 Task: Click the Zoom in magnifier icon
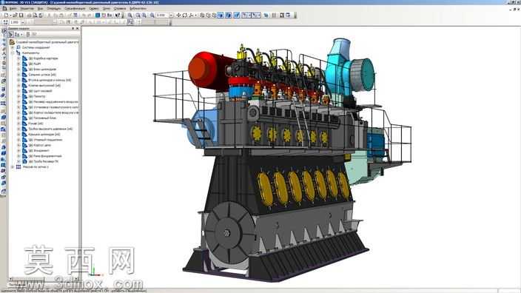tap(138, 15)
